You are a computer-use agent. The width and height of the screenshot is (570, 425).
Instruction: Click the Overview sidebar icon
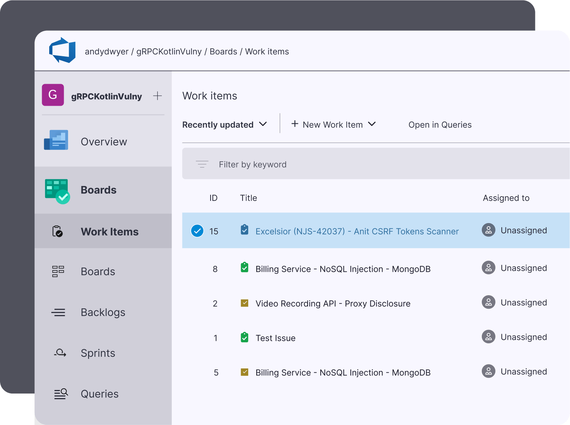56,140
